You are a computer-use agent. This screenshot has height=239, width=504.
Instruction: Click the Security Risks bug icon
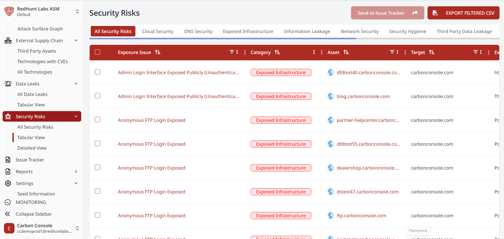tap(8, 117)
